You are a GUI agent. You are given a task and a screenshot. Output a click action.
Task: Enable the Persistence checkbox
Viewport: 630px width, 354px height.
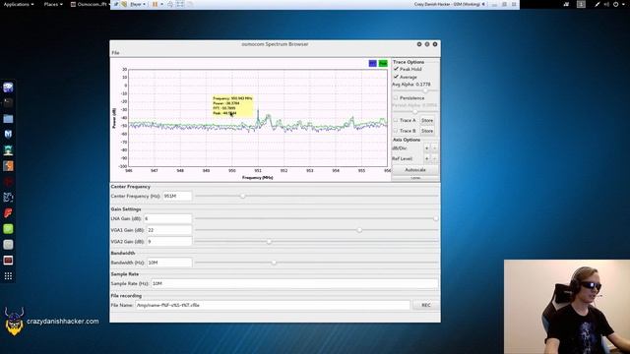point(396,98)
